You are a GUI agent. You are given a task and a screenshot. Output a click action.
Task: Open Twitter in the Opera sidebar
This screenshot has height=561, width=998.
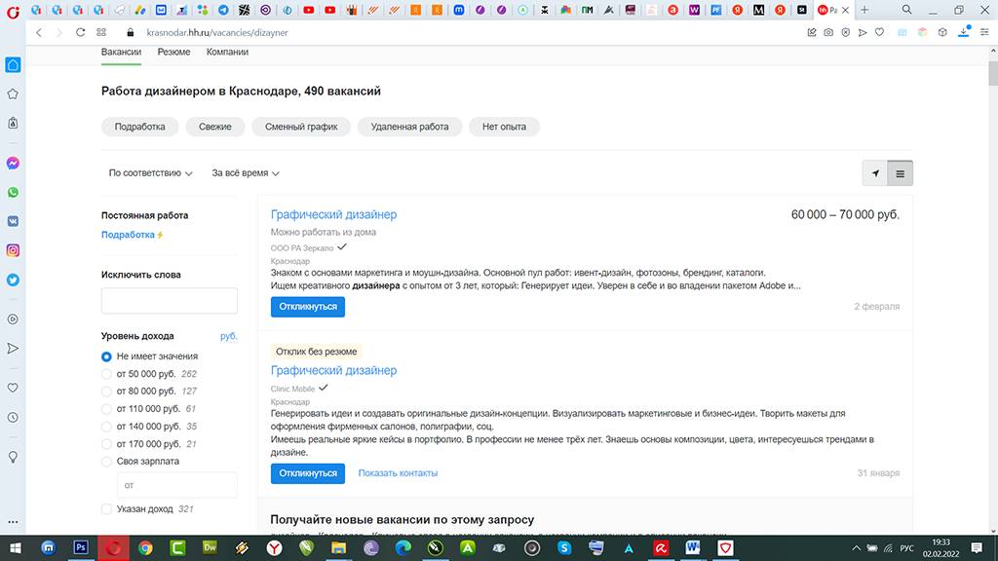(14, 280)
